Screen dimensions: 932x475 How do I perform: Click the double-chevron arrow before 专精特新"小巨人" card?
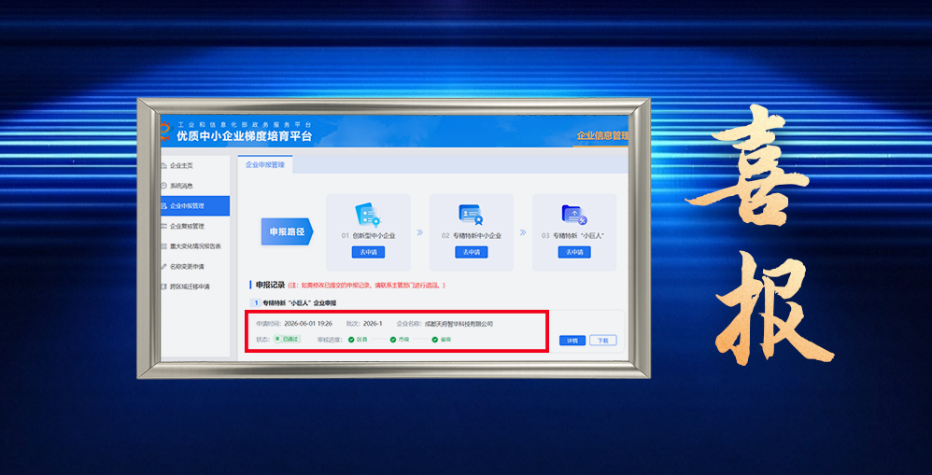[523, 232]
